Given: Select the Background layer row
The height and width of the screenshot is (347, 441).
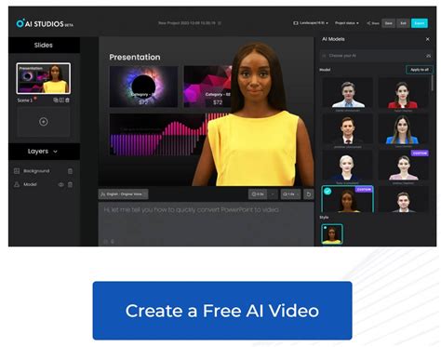Looking at the screenshot, I should coord(44,171).
